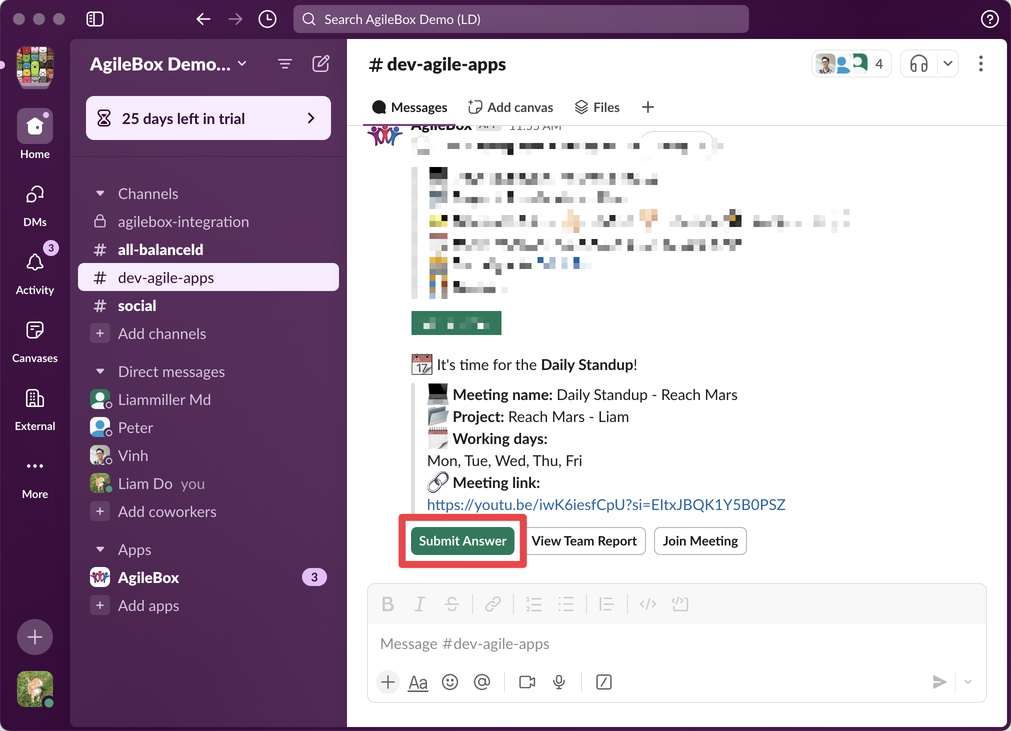Switch to the Files tab
The image size is (1011, 731).
click(x=597, y=107)
